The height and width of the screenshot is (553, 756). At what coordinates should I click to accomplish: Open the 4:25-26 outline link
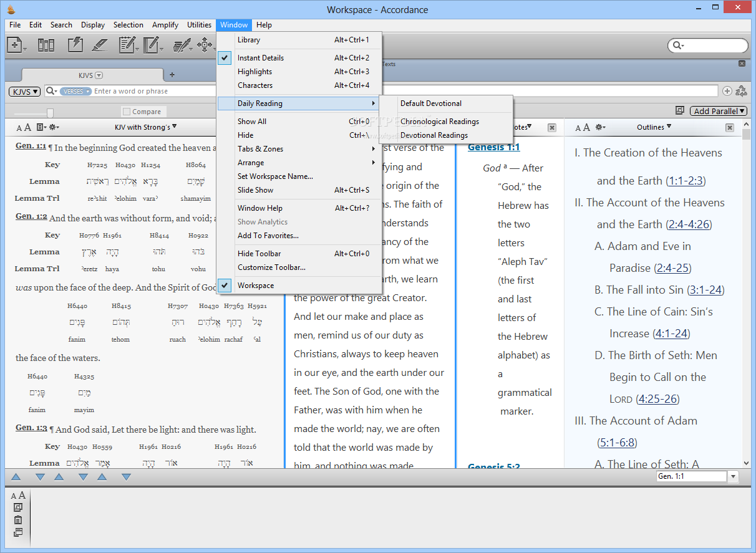pos(657,399)
